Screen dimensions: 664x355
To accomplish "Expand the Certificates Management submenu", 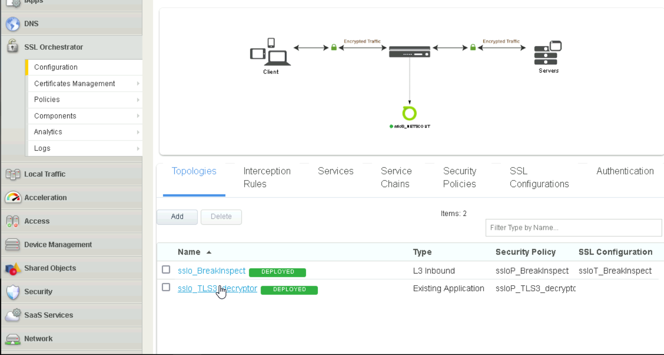I will 138,84.
